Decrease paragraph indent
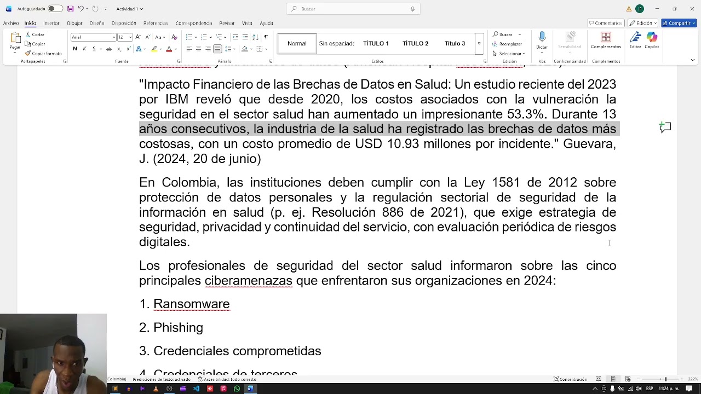The height and width of the screenshot is (394, 701). pyautogui.click(x=235, y=37)
